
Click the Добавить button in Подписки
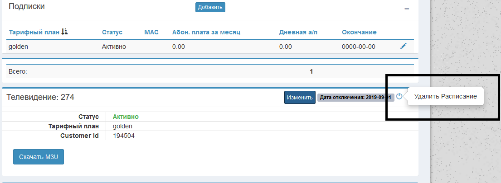(x=210, y=7)
